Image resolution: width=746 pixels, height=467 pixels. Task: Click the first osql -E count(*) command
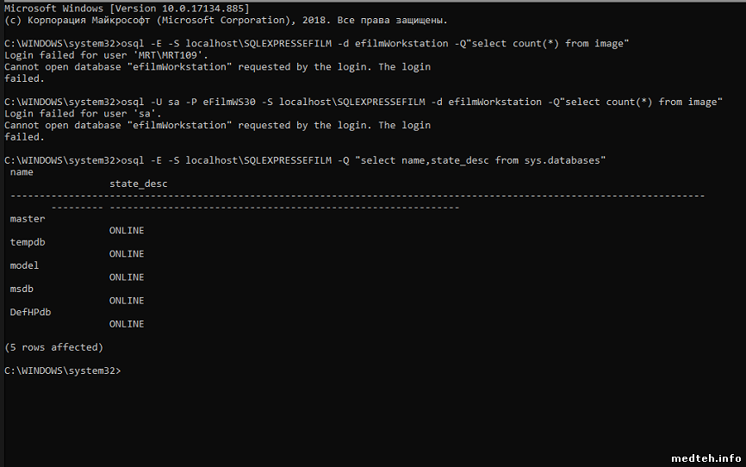[315, 43]
